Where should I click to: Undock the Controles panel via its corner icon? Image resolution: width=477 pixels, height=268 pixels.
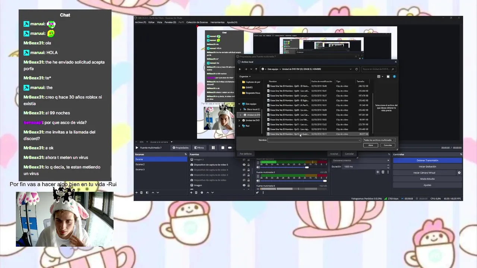coord(461,154)
